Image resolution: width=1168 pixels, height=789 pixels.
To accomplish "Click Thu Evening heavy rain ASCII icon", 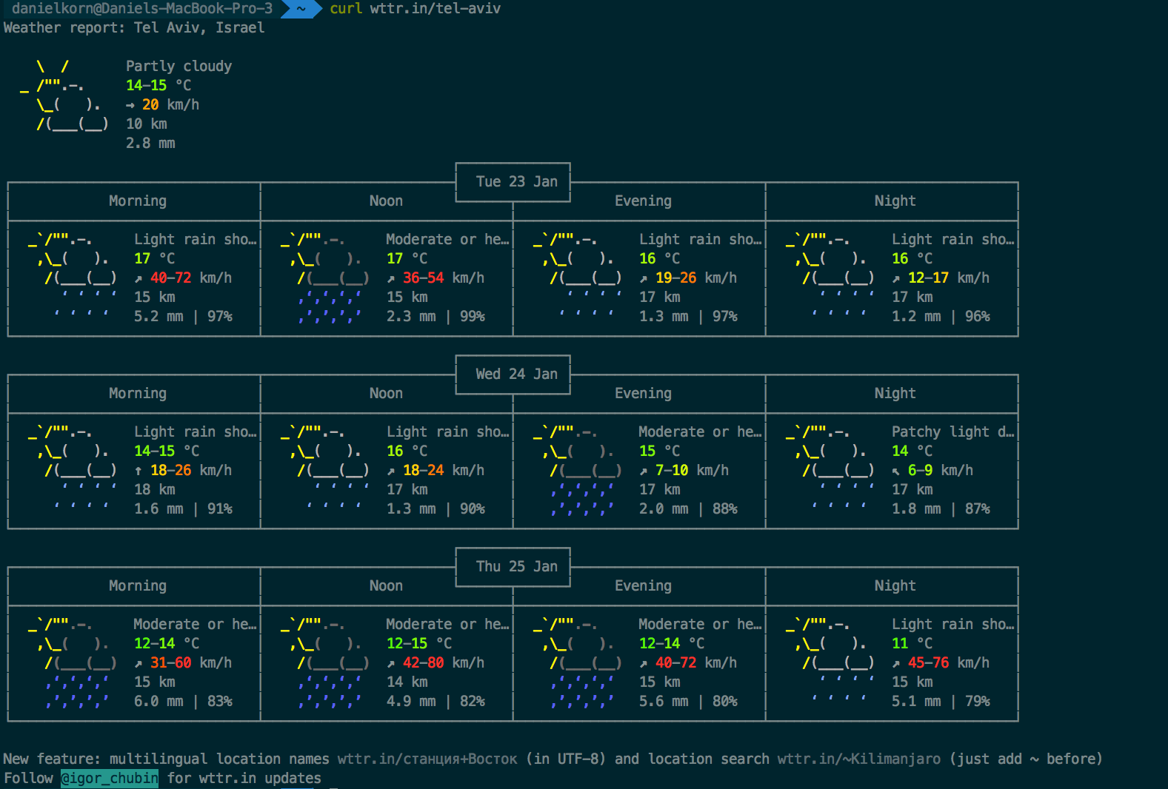I will tap(578, 662).
